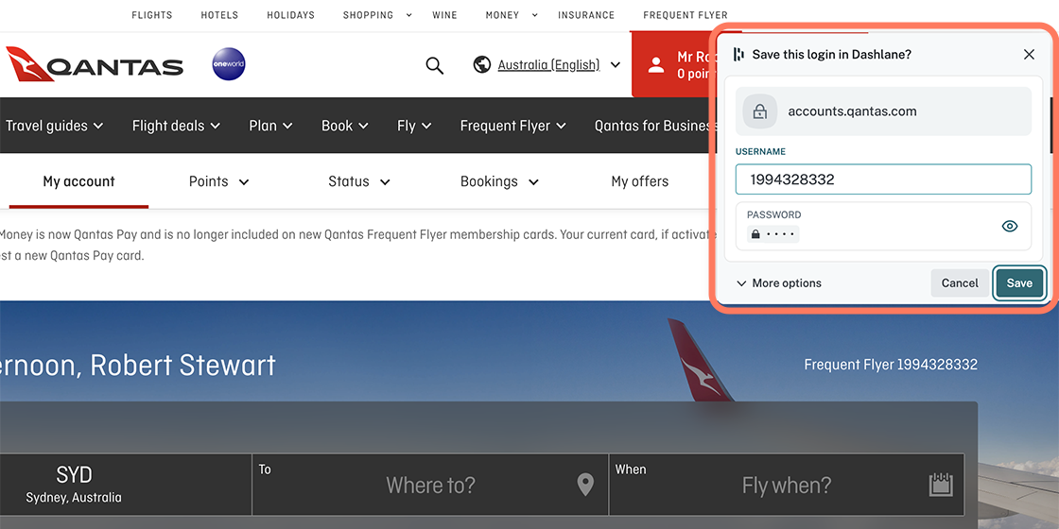This screenshot has width=1059, height=529.
Task: Click the Qantas kangaroo logo
Action: [x=95, y=65]
